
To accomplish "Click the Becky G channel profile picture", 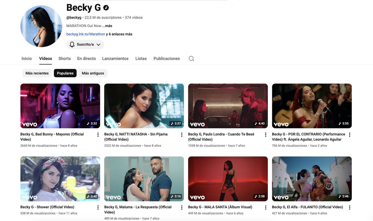I will [41, 26].
